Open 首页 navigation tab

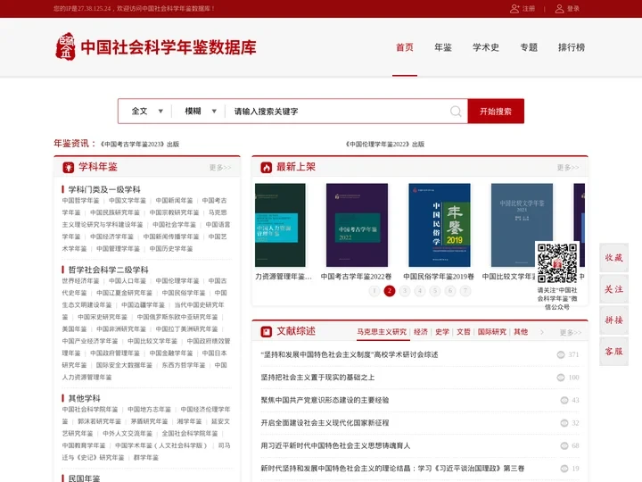pos(405,47)
